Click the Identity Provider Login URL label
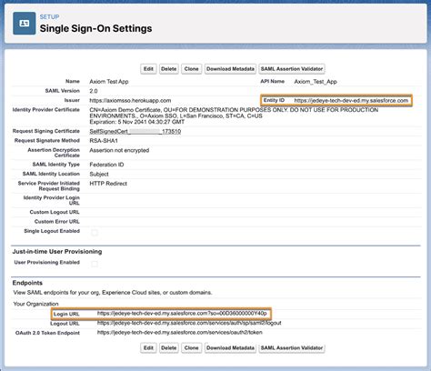This screenshot has height=371, width=431. point(52,200)
